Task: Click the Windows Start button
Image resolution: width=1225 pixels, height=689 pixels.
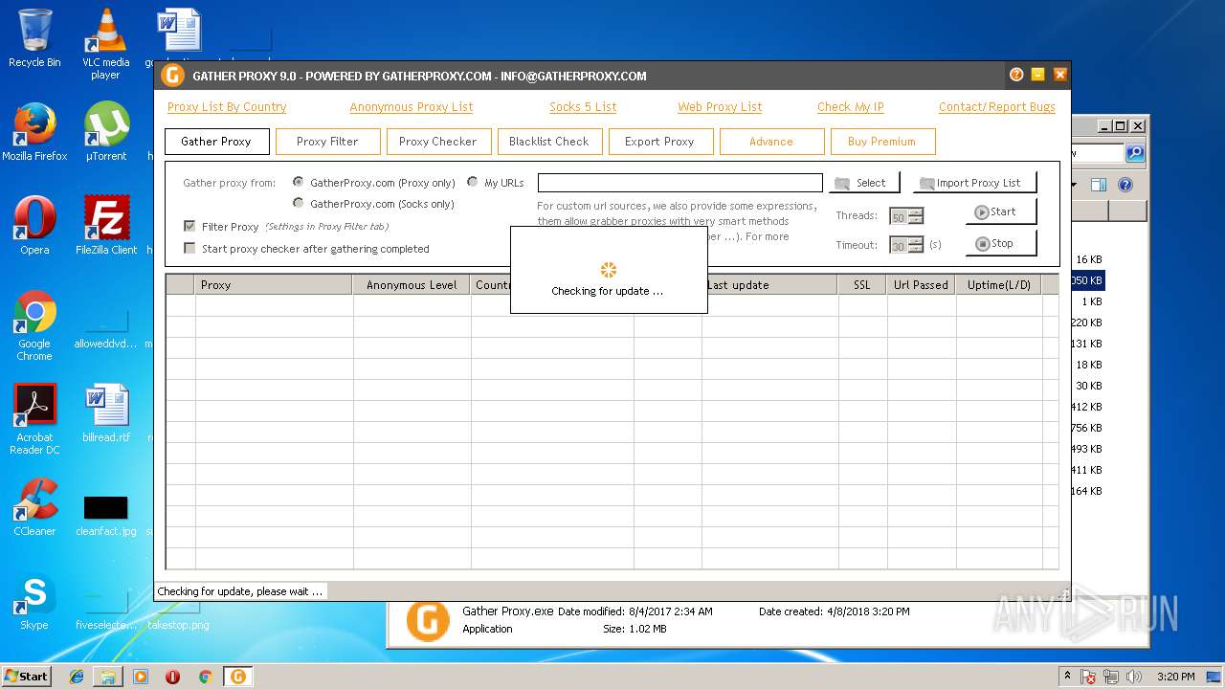Action: (27, 677)
